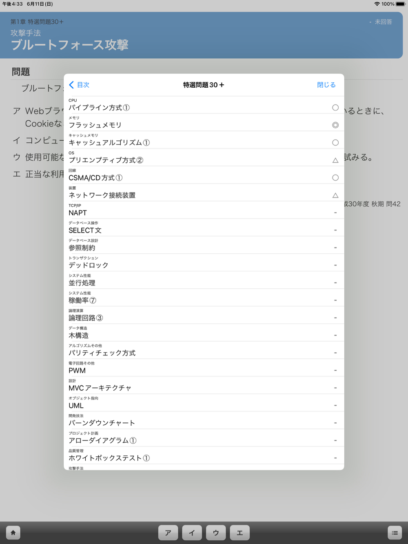Choose answer イ in the bottom toolbar

coord(192,533)
